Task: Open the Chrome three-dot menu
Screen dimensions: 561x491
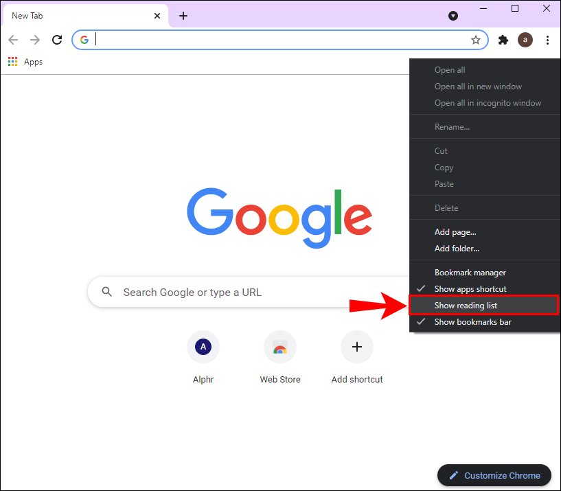Action: [x=547, y=40]
